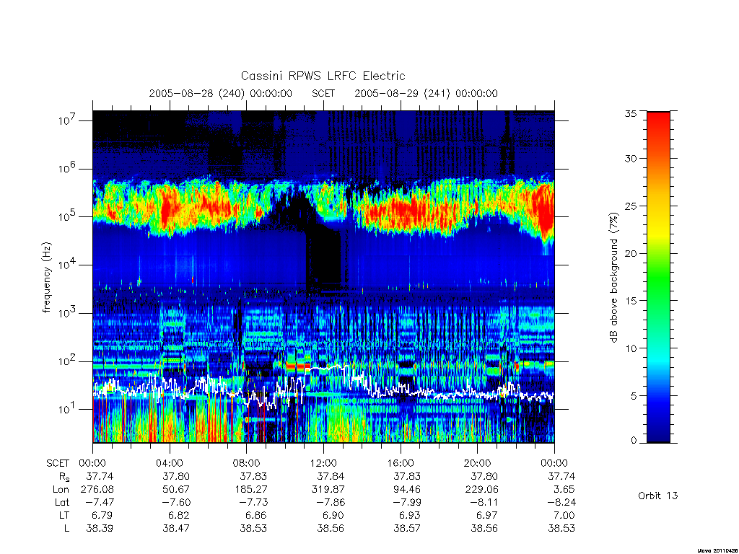Click the 'L' row label
The height and width of the screenshot is (554, 739).
[66, 529]
